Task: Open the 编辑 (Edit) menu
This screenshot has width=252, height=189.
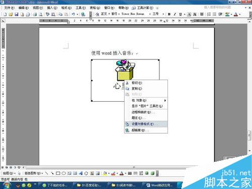Action: point(24,8)
